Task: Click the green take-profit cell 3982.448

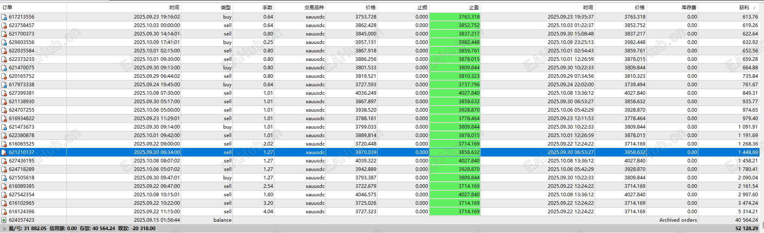Action: 455,42
